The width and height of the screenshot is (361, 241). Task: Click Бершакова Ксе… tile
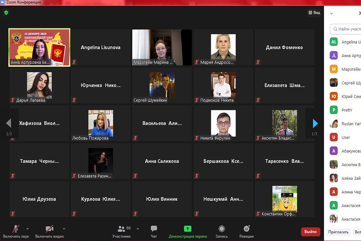[223, 161]
